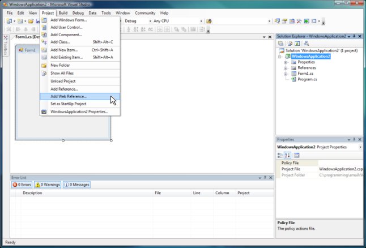The width and height of the screenshot is (366, 248).
Task: Click the Open File folder icon
Action: 31,21
